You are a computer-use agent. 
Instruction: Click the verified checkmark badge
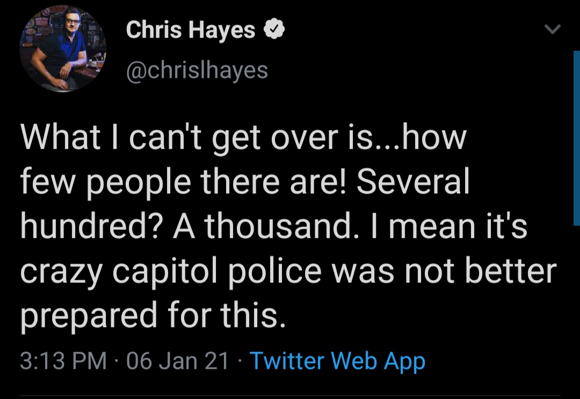(274, 30)
